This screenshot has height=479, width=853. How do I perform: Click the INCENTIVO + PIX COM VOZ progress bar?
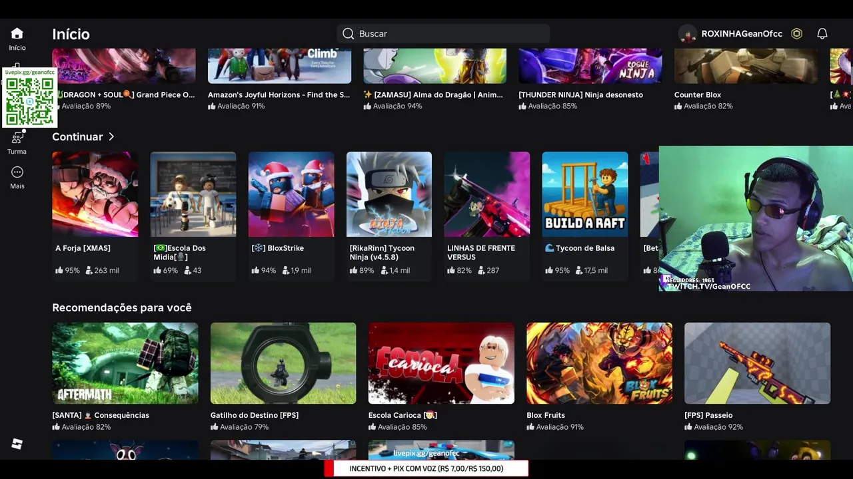(x=426, y=468)
